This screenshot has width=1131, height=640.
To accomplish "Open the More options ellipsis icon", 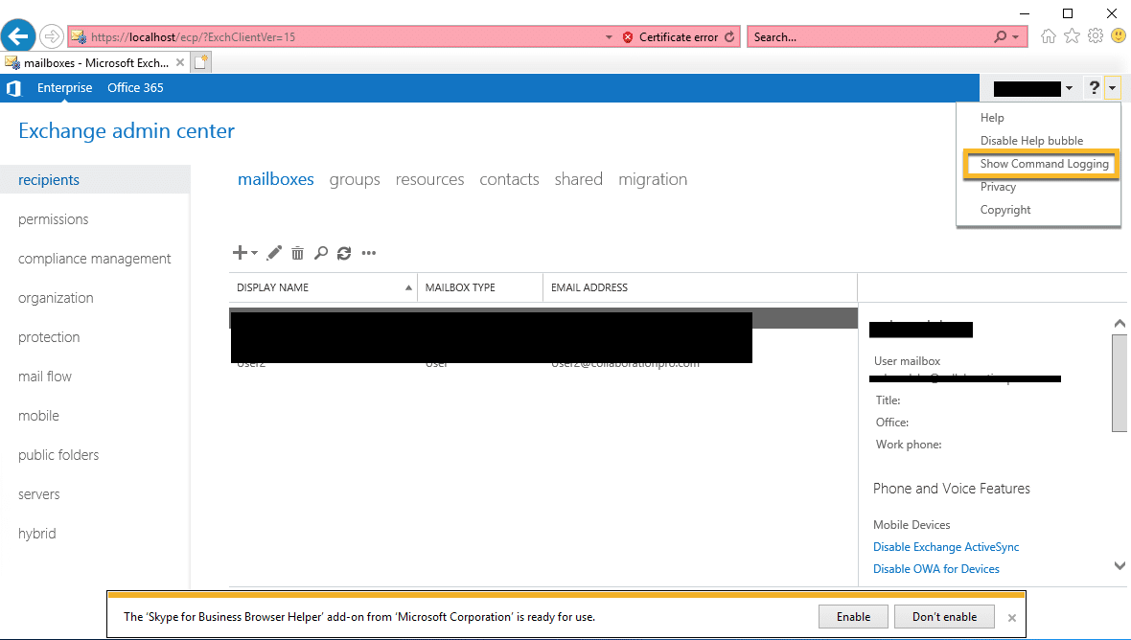I will (369, 252).
